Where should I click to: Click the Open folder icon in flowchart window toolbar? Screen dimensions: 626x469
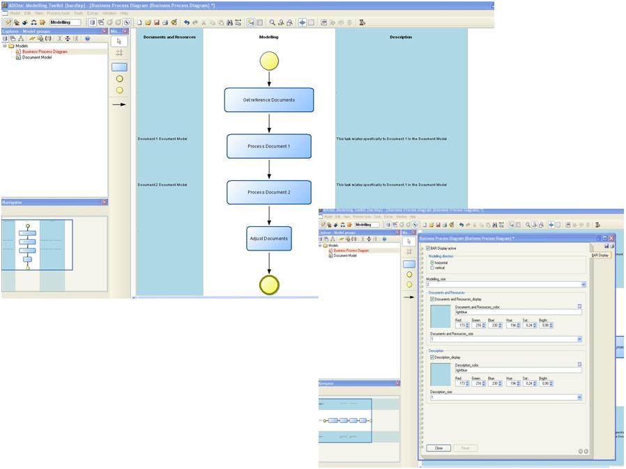coord(148,23)
